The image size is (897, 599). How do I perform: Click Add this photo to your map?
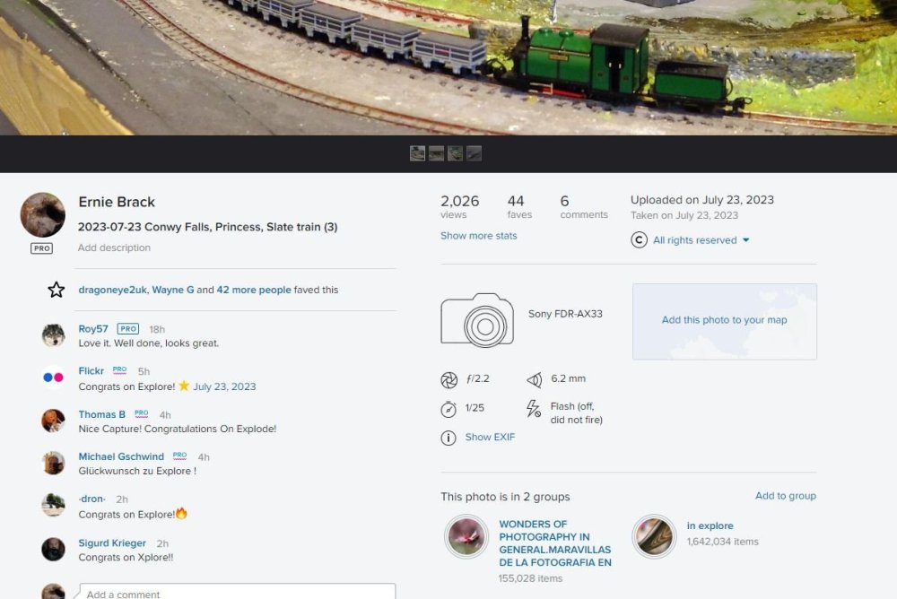724,320
